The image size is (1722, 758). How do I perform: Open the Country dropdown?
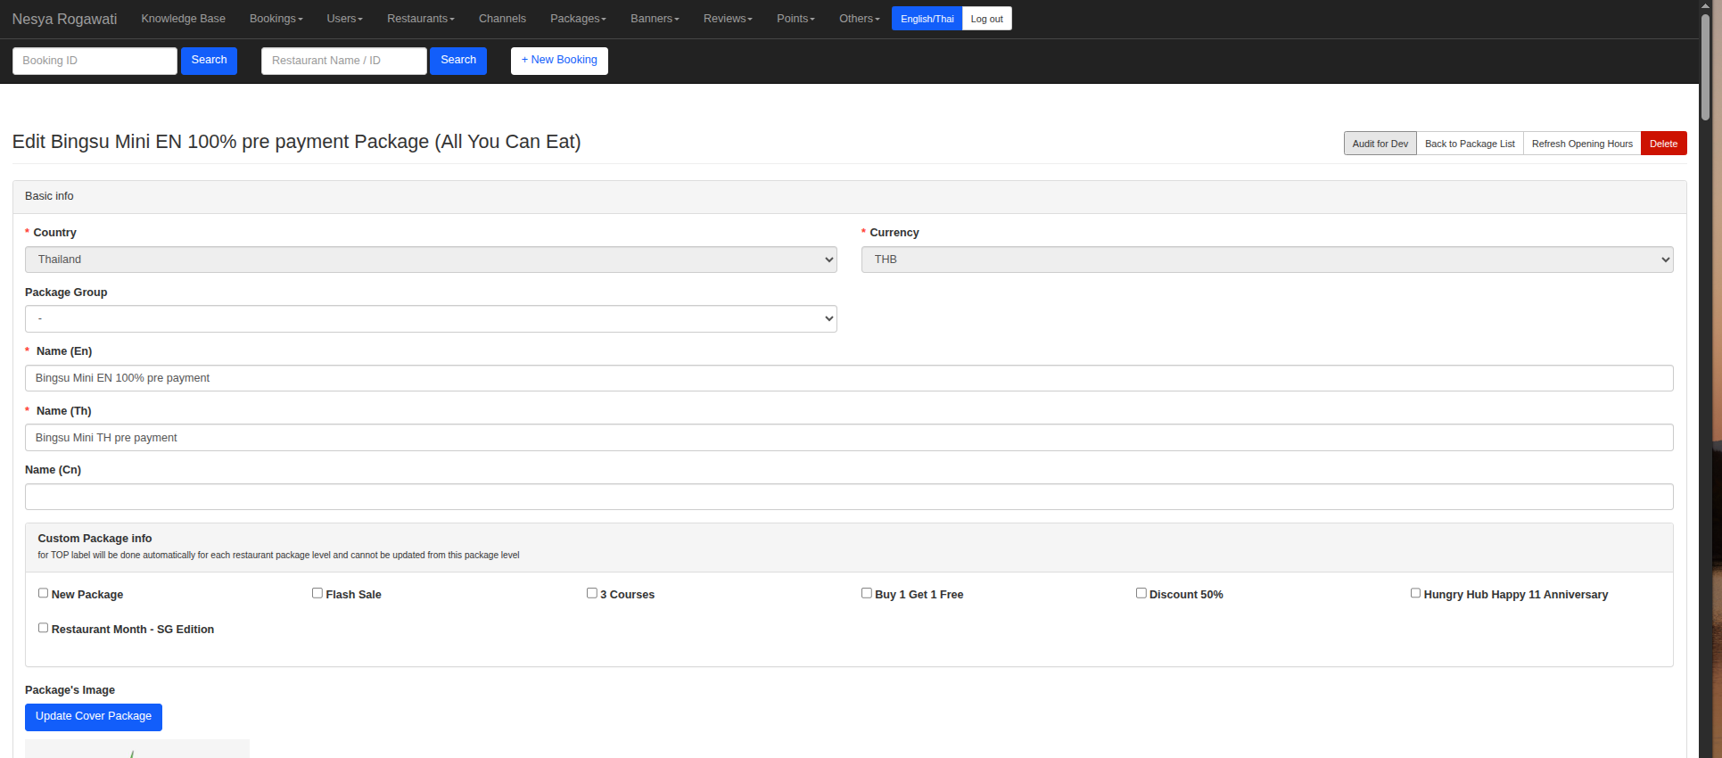click(x=431, y=260)
